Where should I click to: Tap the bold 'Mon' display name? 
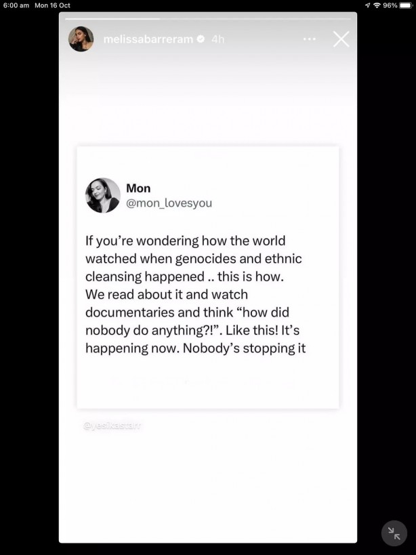pyautogui.click(x=138, y=188)
